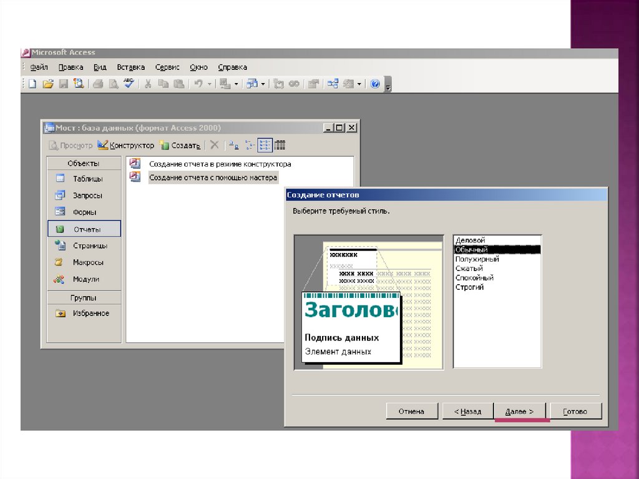Click the Paste clipboard icon
Viewport: 639px width, 479px height.
179,84
